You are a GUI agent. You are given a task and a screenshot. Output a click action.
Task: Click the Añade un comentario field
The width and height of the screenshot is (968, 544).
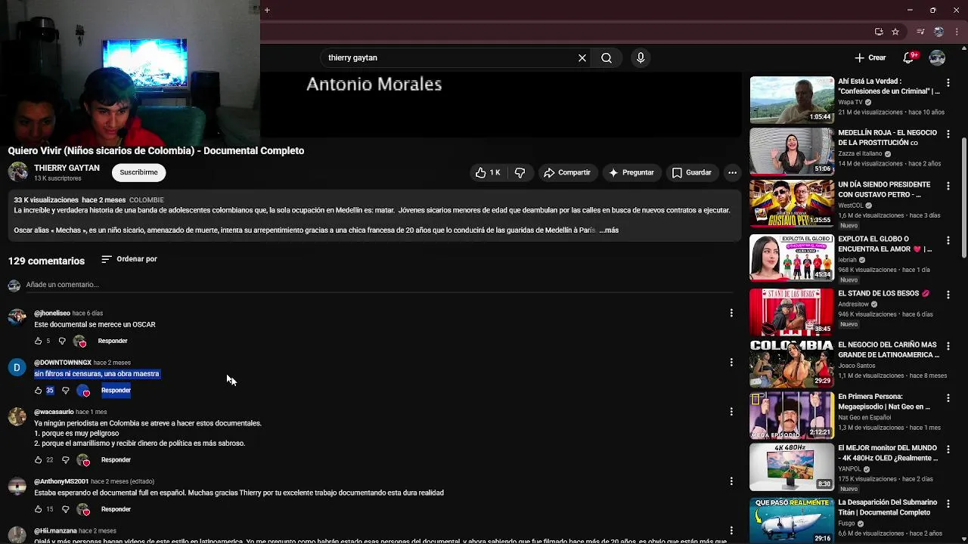(x=378, y=285)
